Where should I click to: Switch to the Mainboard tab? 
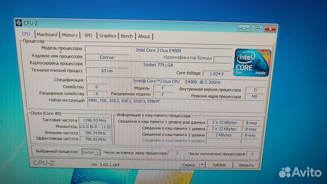tap(47, 35)
